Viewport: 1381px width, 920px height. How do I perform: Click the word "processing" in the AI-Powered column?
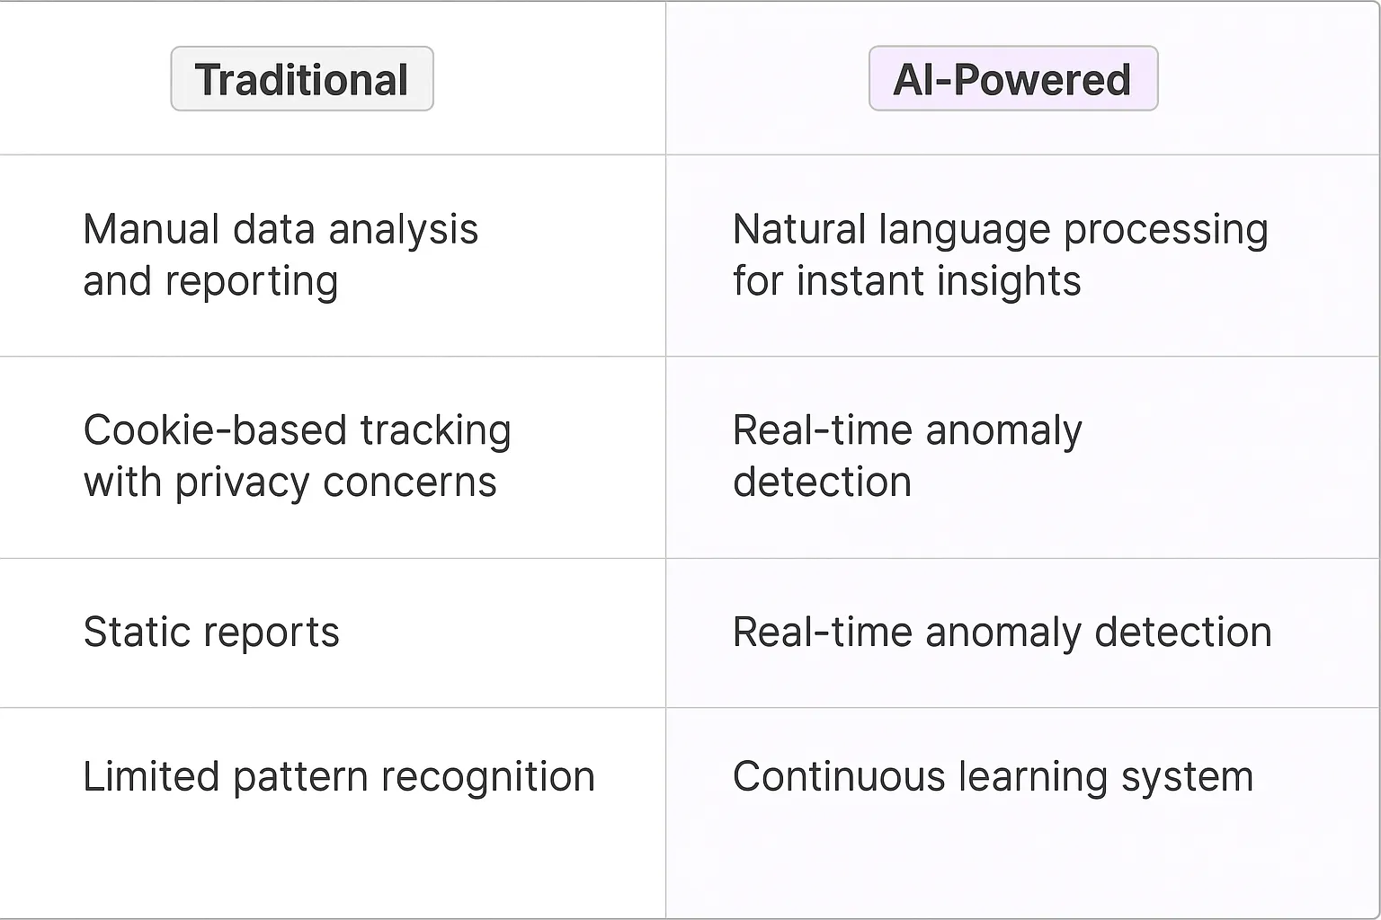tap(1165, 230)
